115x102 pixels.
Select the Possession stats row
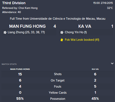coord(58,99)
